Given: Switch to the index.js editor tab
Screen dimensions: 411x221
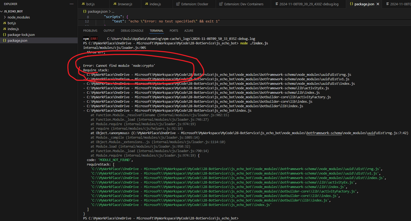Looking at the screenshot, I should 155,4.
